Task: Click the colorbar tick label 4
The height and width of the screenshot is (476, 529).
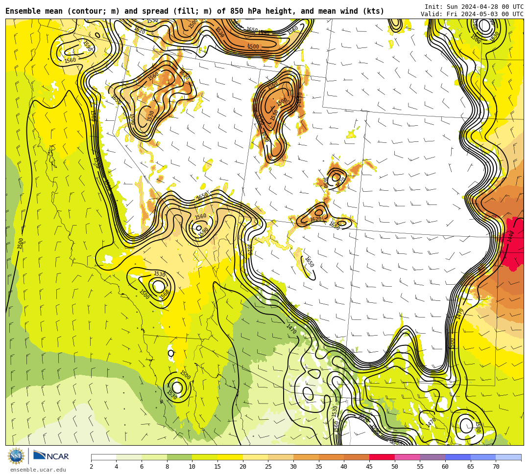Action: 117,467
